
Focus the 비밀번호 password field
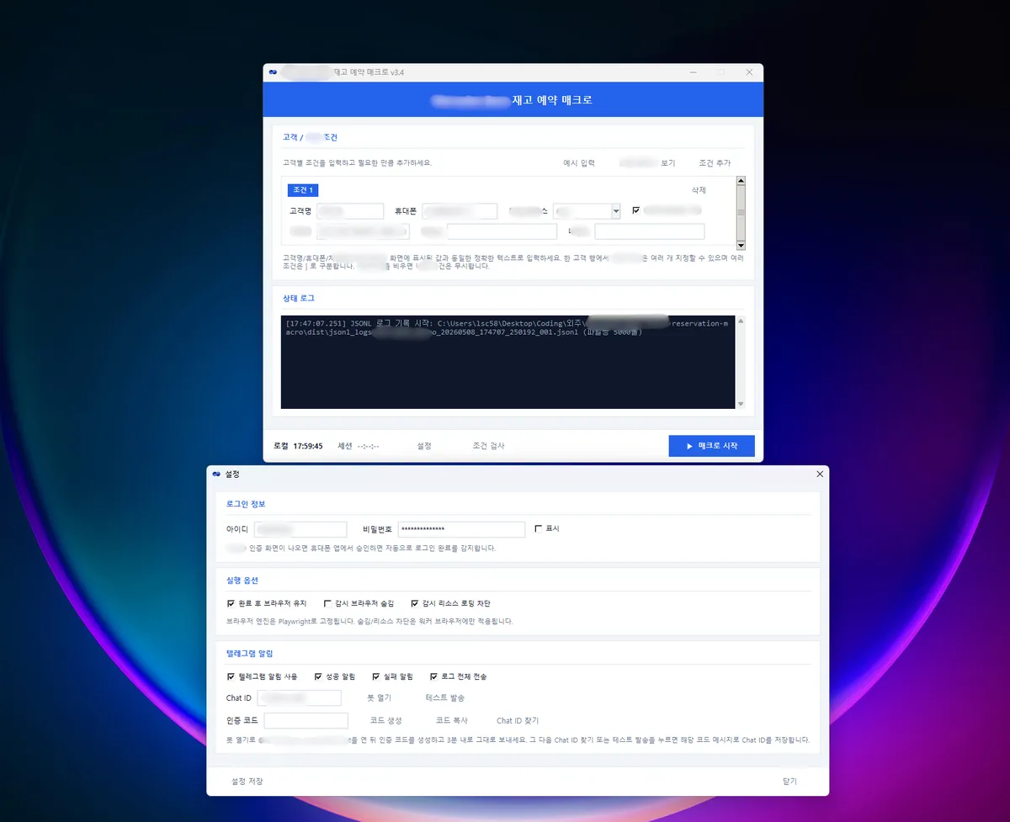[462, 529]
